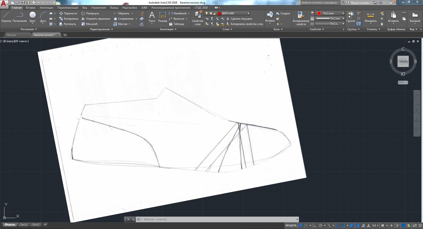Switch to the Лист2 layout tab
The image size is (423, 229).
click(35, 225)
